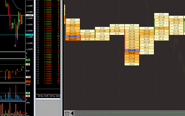Click footprint cell 7 x 0
This screenshot has height=116, width=185.
coord(132,25)
